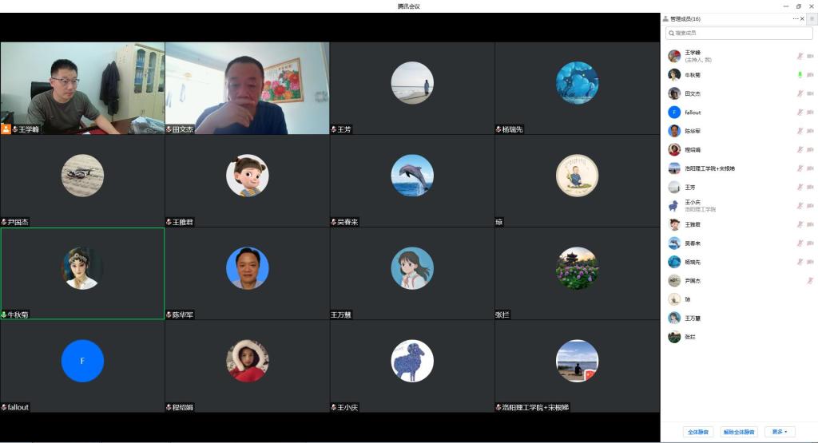Click fallout's camera icon in member list

810,113
